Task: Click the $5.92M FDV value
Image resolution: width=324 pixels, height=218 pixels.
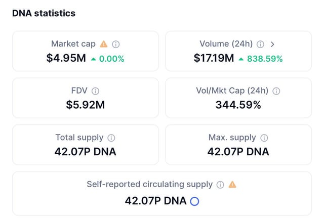Action: point(85,105)
